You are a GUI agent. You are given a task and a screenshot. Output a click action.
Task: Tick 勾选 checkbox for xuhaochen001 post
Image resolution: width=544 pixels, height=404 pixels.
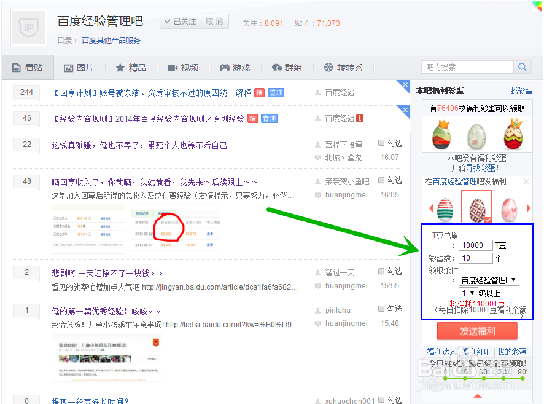point(381,400)
